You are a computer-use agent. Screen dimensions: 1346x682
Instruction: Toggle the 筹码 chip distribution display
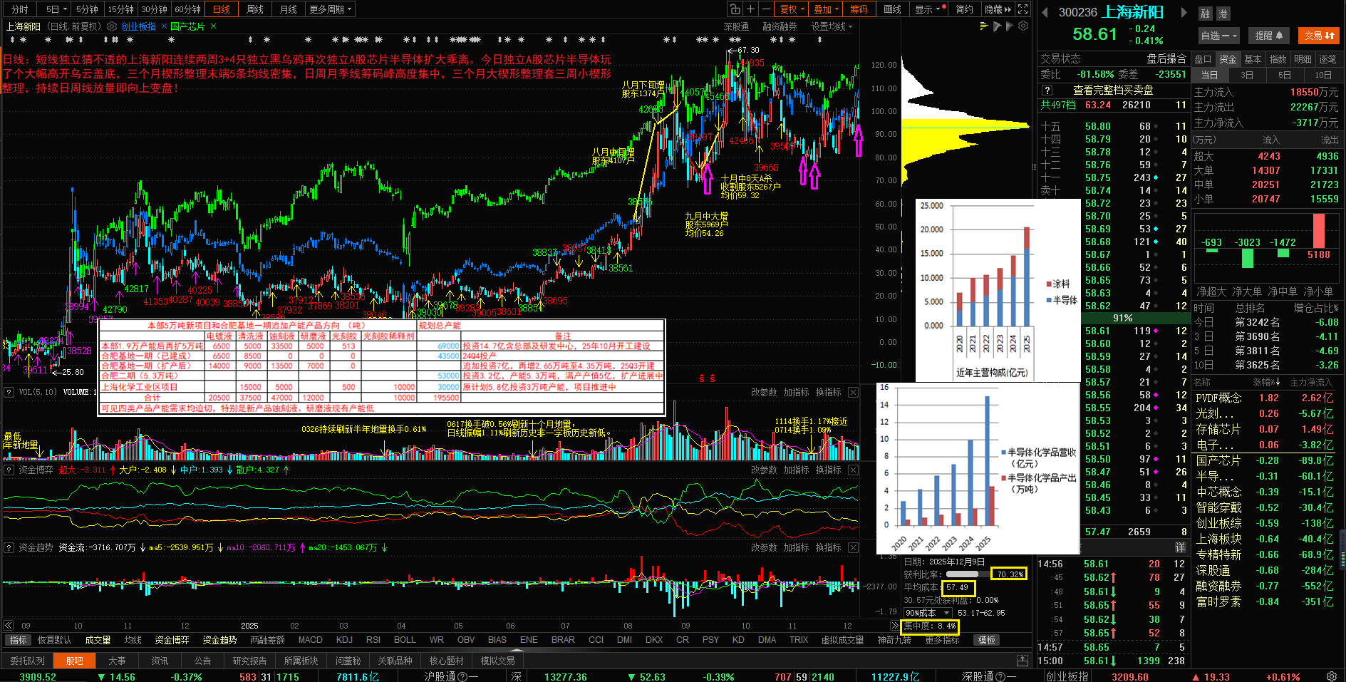tap(859, 9)
